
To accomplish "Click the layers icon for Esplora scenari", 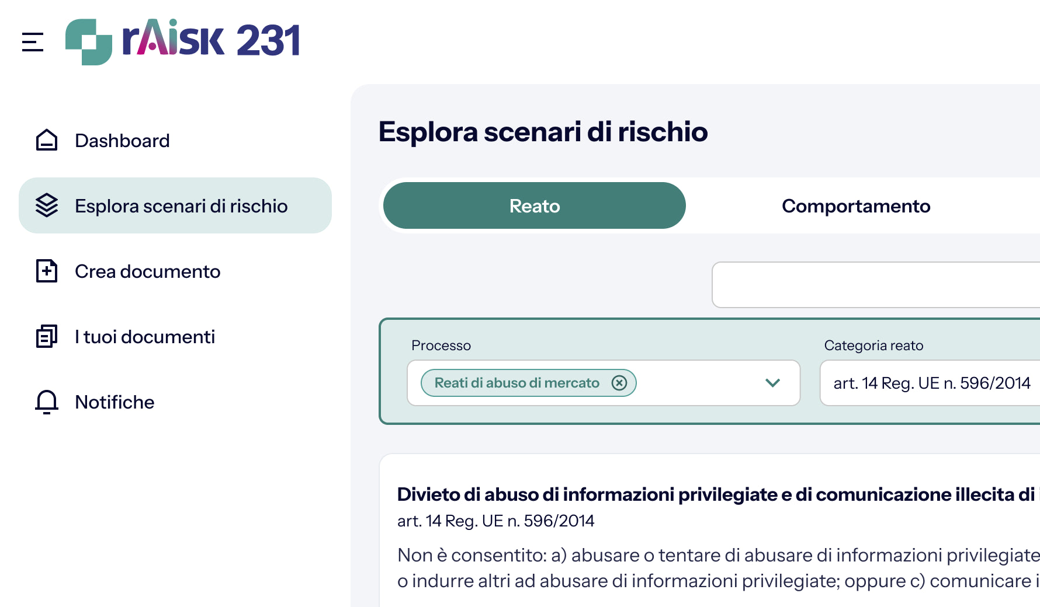I will pyautogui.click(x=47, y=205).
